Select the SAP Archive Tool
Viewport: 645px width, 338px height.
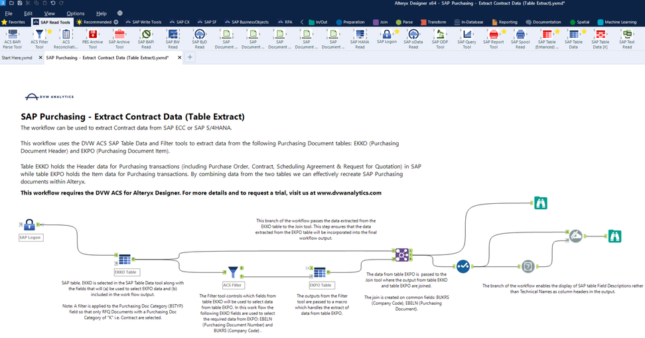click(x=119, y=39)
